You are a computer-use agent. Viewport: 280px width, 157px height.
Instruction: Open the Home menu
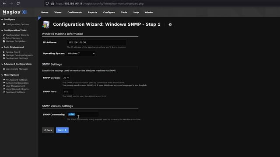(x=45, y=12)
